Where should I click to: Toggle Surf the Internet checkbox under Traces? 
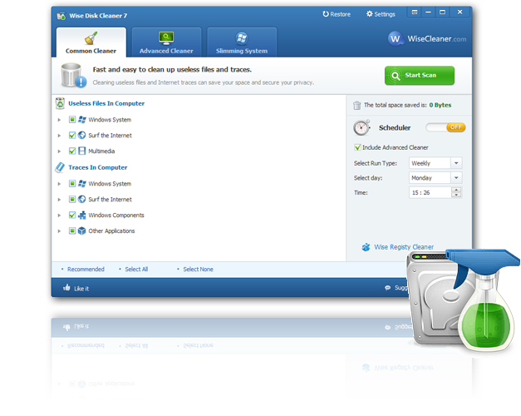click(72, 199)
